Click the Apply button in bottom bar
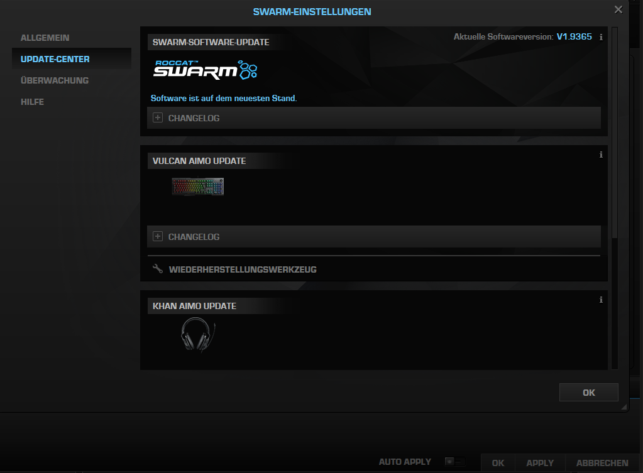 coord(540,463)
